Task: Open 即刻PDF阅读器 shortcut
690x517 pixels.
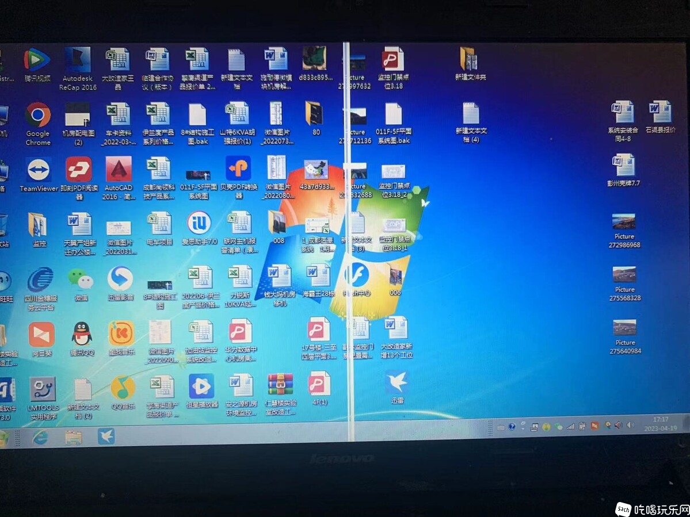Action: pos(79,178)
